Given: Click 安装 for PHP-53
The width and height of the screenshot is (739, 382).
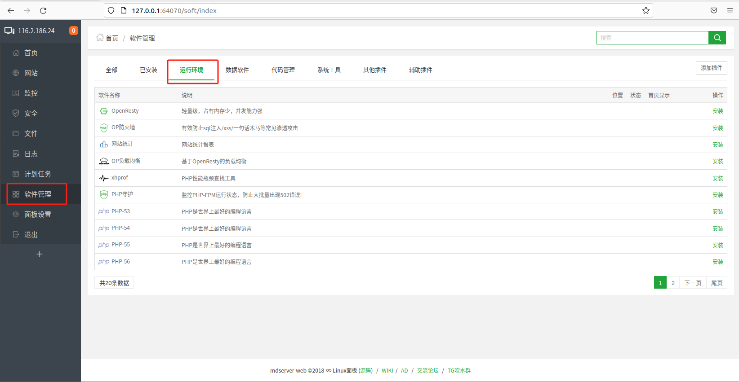Looking at the screenshot, I should [718, 211].
